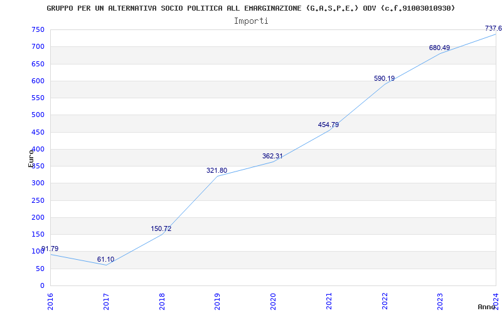Screen dimensions: 502x313
Task: Click the 'Anno' x-axis label
Action: [x=487, y=307]
